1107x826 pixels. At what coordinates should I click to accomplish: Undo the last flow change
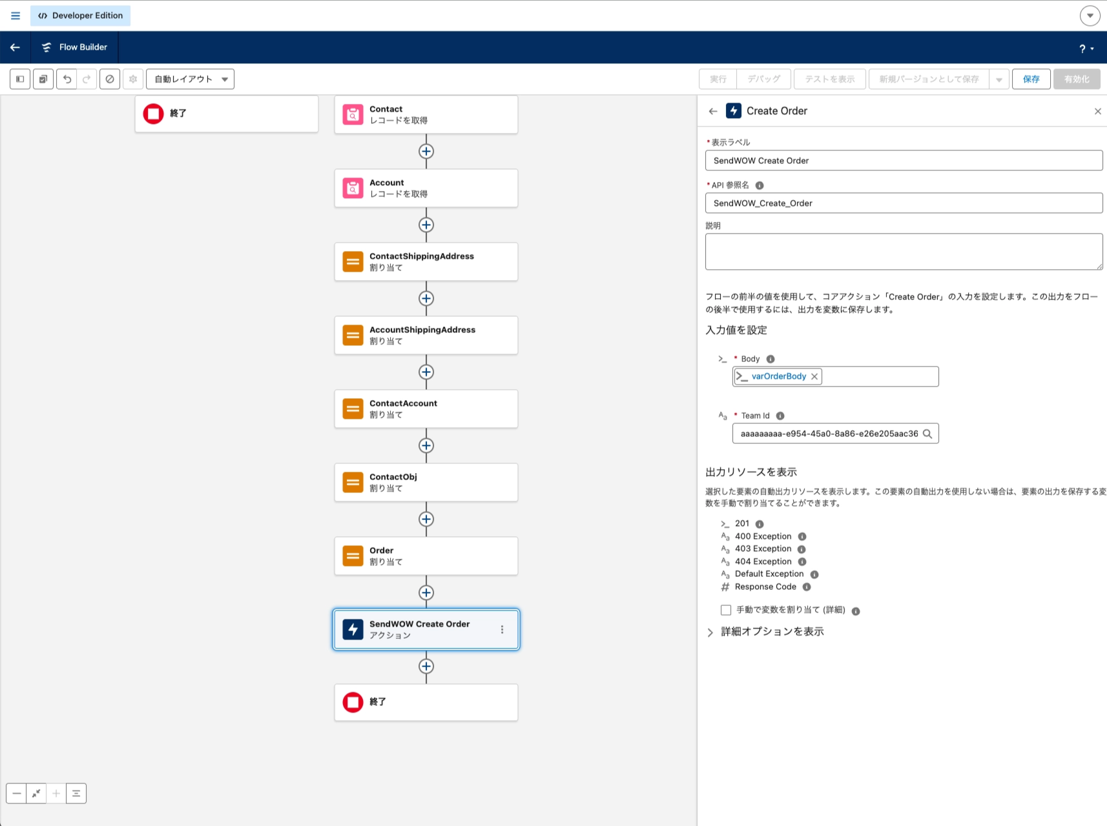(x=67, y=79)
